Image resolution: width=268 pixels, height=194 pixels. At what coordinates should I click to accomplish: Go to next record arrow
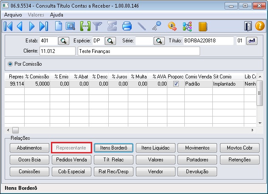pos(32,26)
